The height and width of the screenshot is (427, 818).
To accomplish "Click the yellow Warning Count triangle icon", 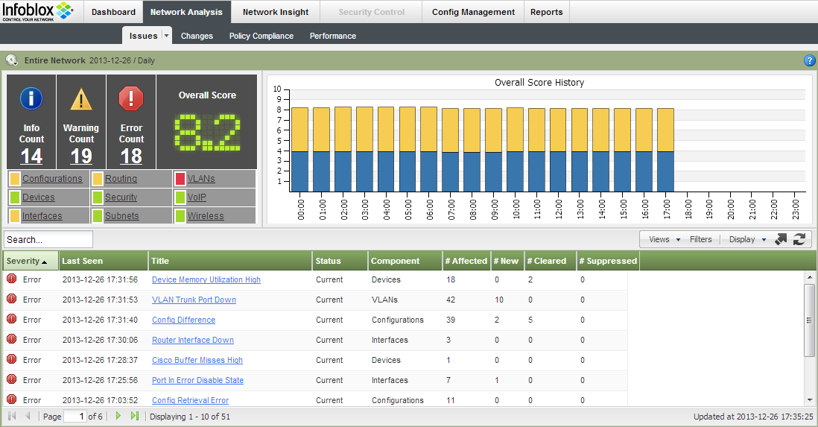I will click(x=81, y=98).
